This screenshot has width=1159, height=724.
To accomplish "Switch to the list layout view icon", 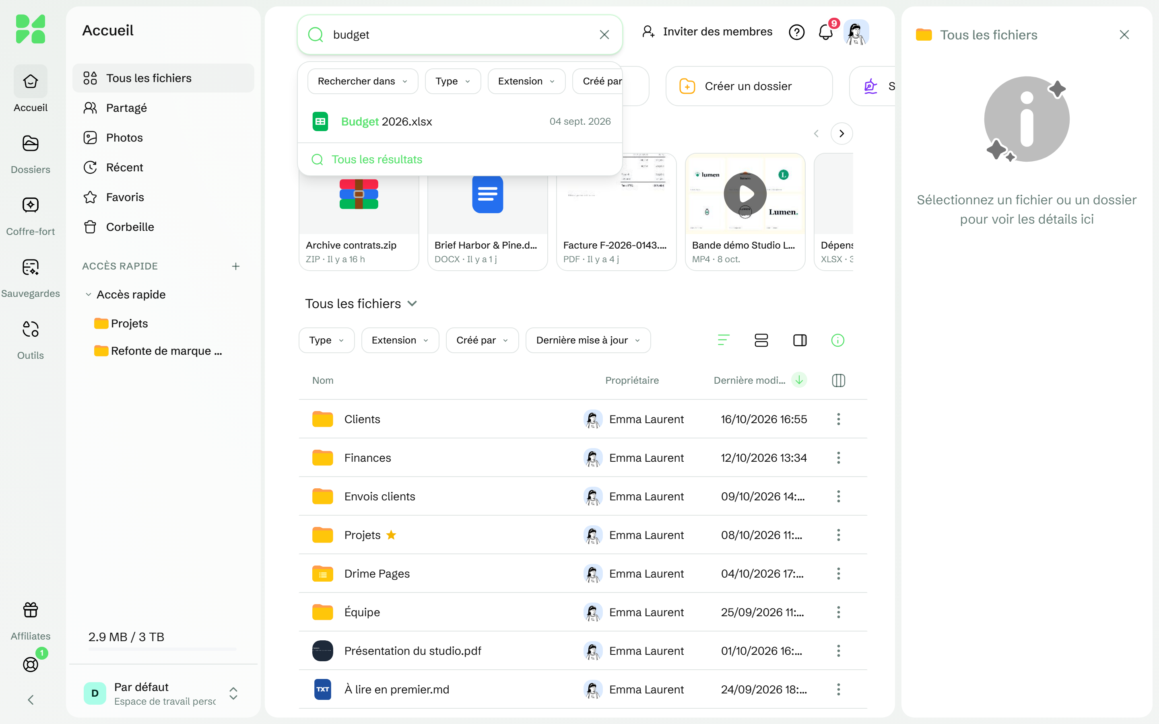I will coord(761,340).
